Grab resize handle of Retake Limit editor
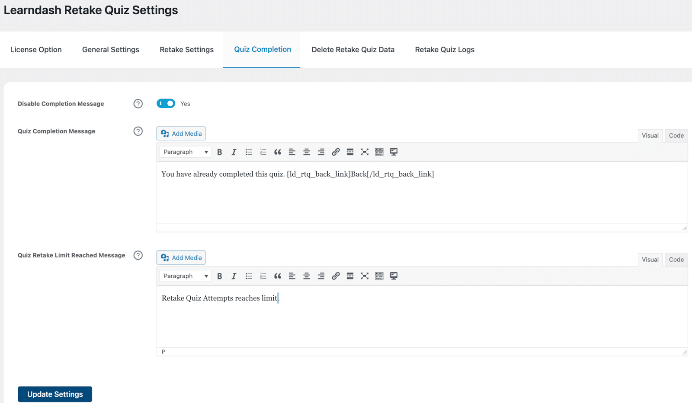692x403 pixels. point(684,352)
